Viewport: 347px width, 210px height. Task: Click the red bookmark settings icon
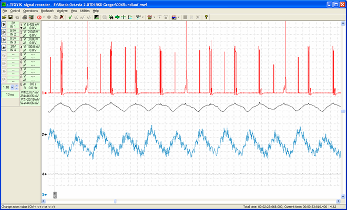tap(150, 17)
